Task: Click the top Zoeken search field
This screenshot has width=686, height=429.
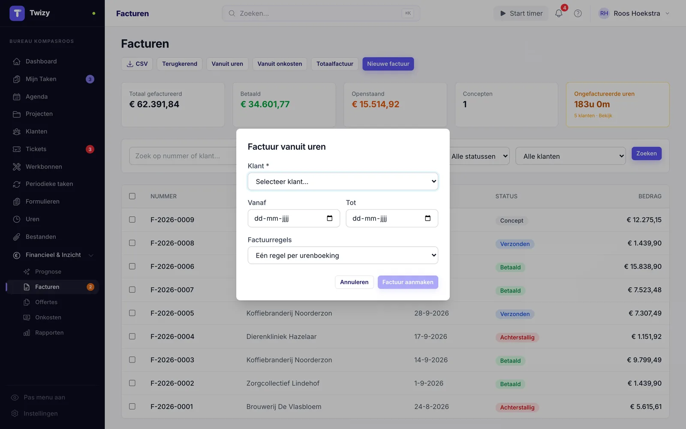Action: click(x=321, y=13)
